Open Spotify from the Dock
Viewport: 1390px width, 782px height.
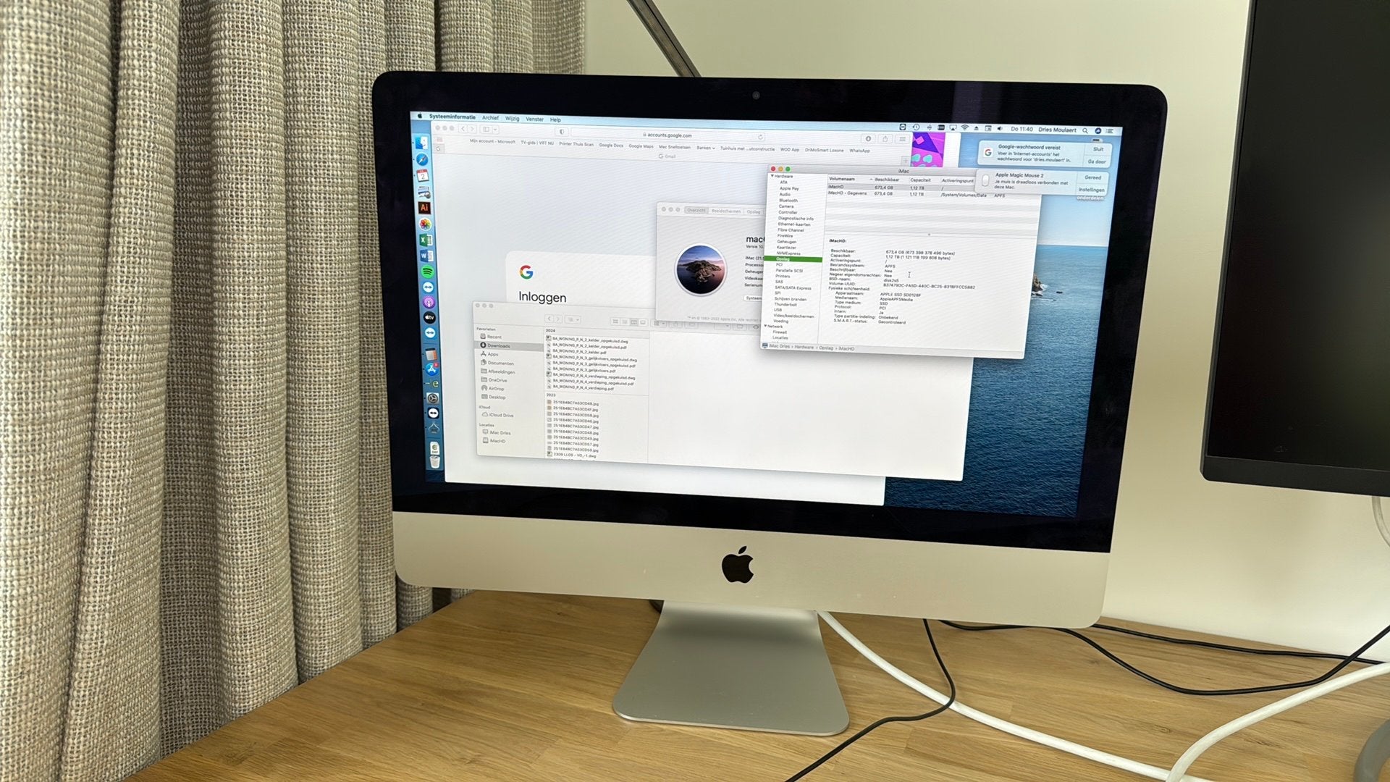pyautogui.click(x=427, y=272)
